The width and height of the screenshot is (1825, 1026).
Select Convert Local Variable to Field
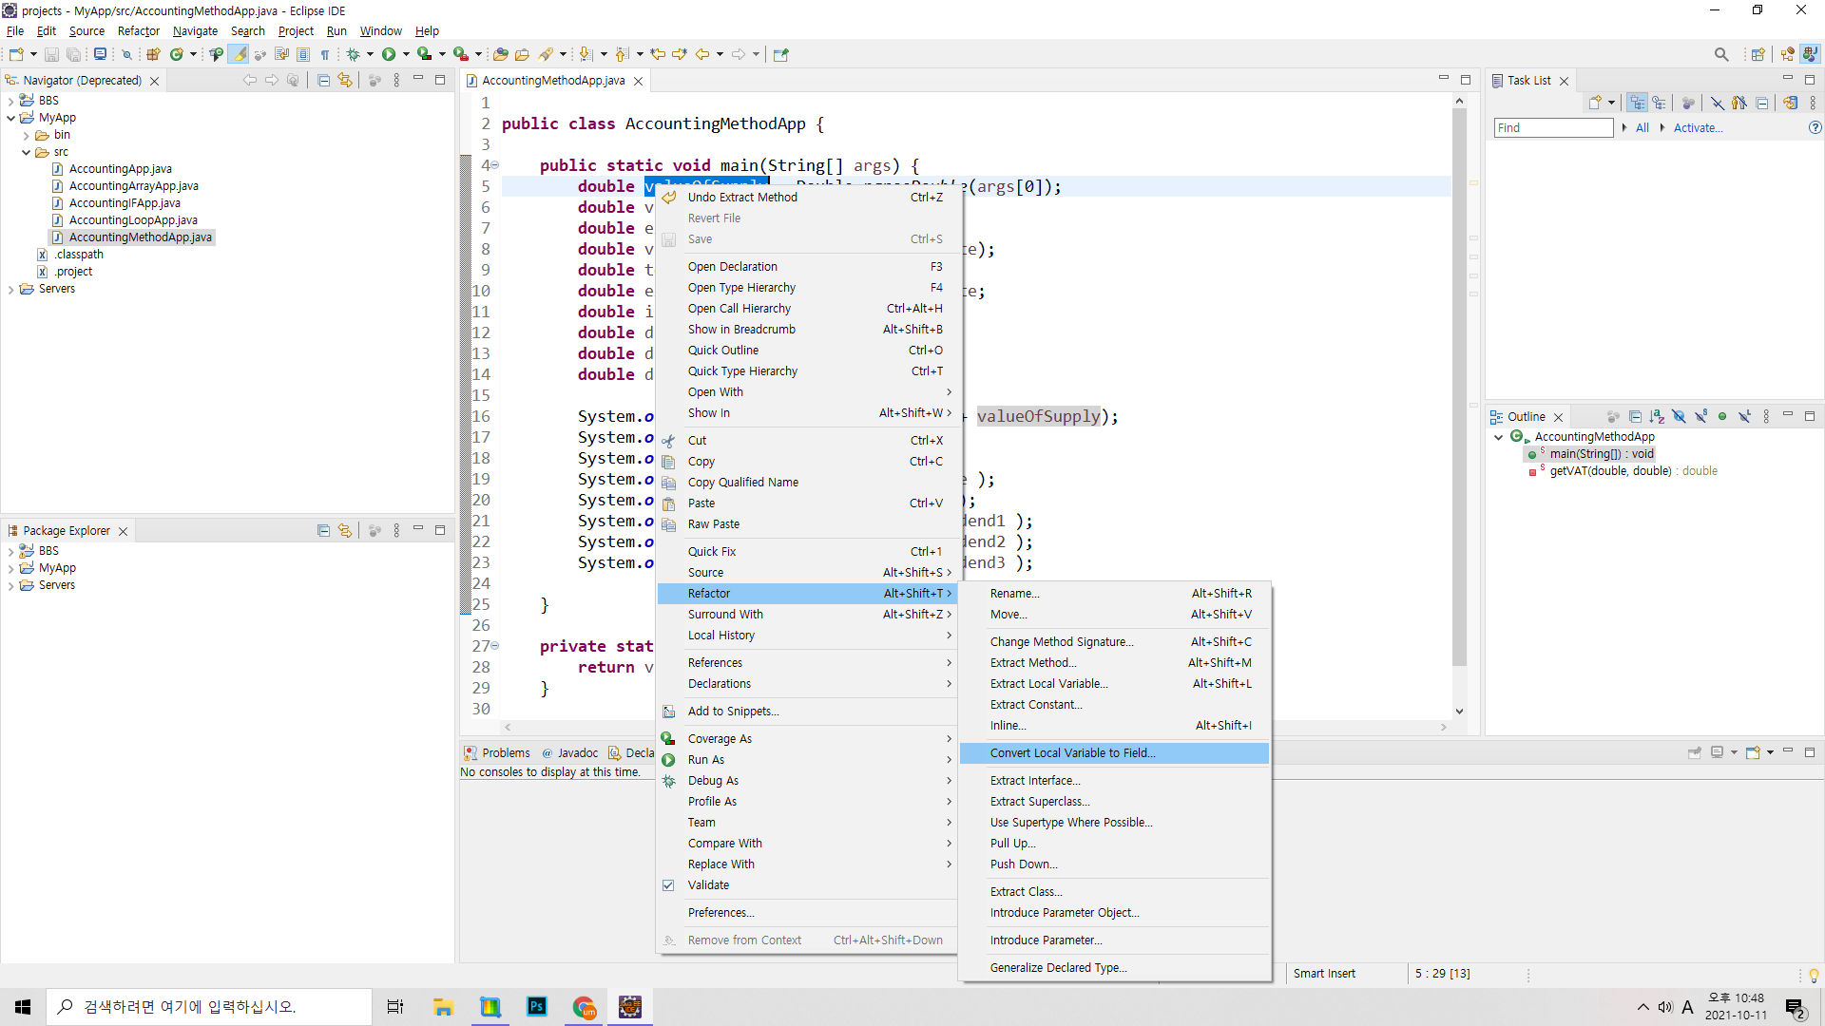coord(1072,752)
